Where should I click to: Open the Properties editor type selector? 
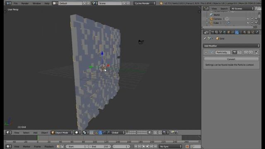[206, 32]
